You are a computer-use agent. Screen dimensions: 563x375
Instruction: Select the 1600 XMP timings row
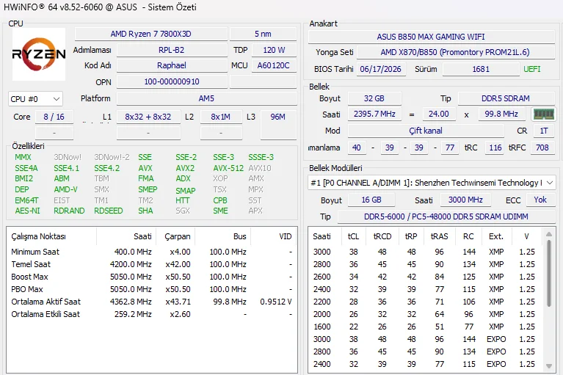pos(426,327)
